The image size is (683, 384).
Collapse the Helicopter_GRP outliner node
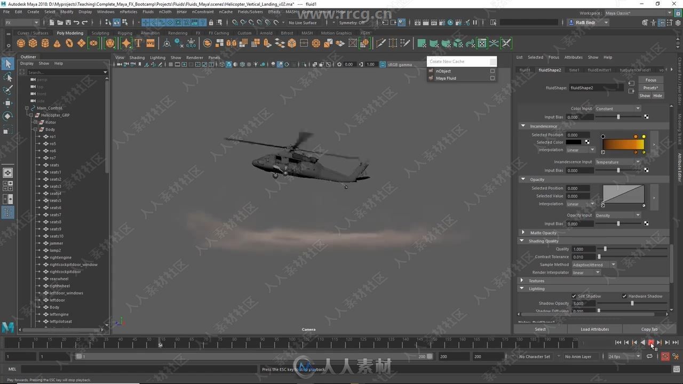pos(31,115)
